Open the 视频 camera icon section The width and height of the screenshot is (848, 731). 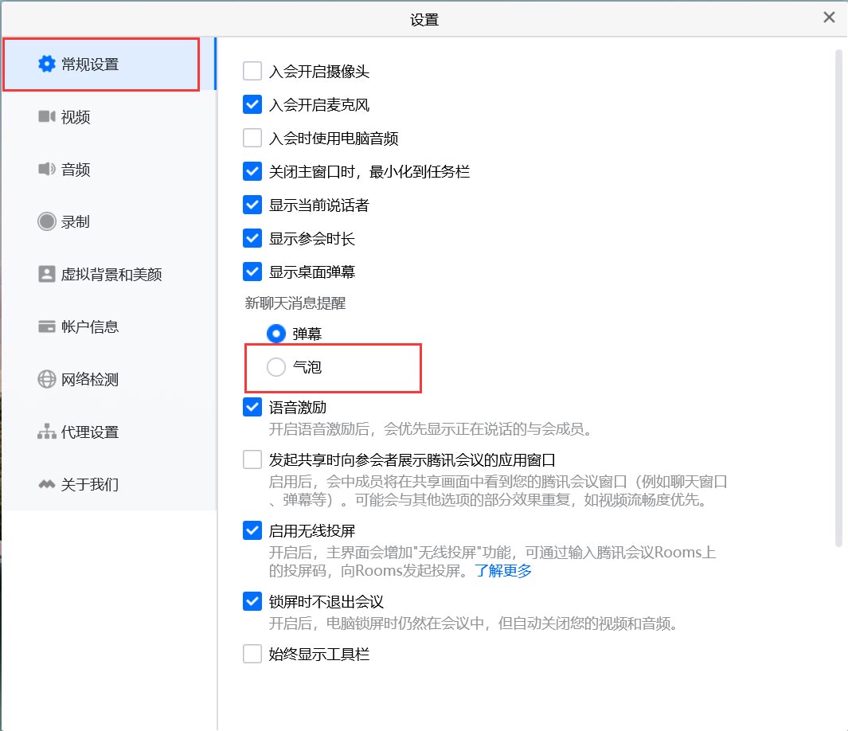[x=46, y=117]
